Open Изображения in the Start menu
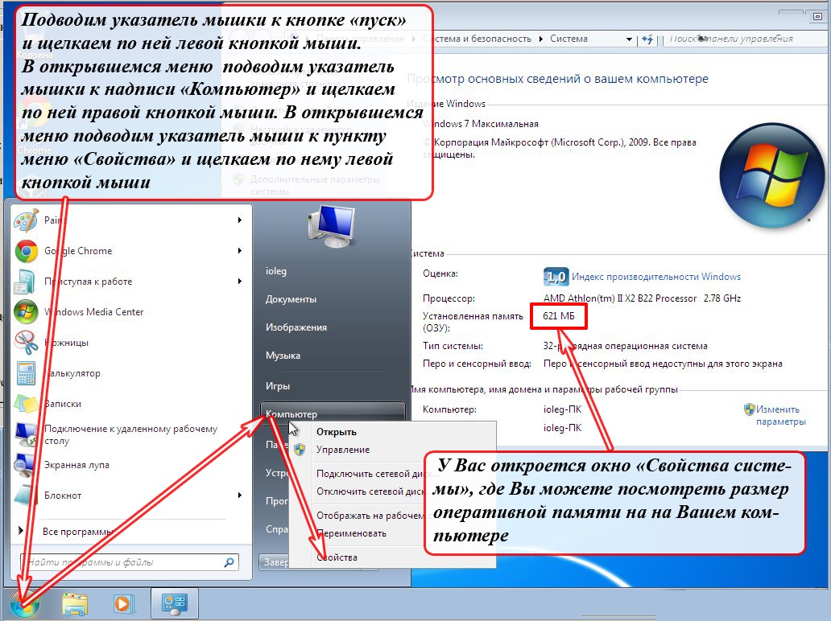This screenshot has height=621, width=831. click(x=296, y=327)
